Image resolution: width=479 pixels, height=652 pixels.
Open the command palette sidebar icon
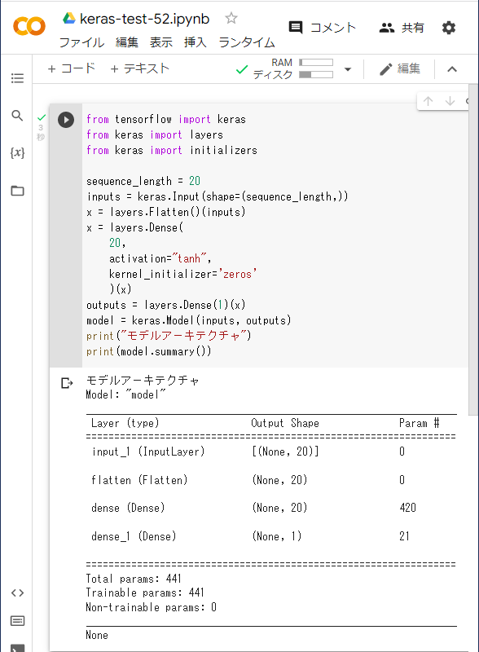(17, 621)
